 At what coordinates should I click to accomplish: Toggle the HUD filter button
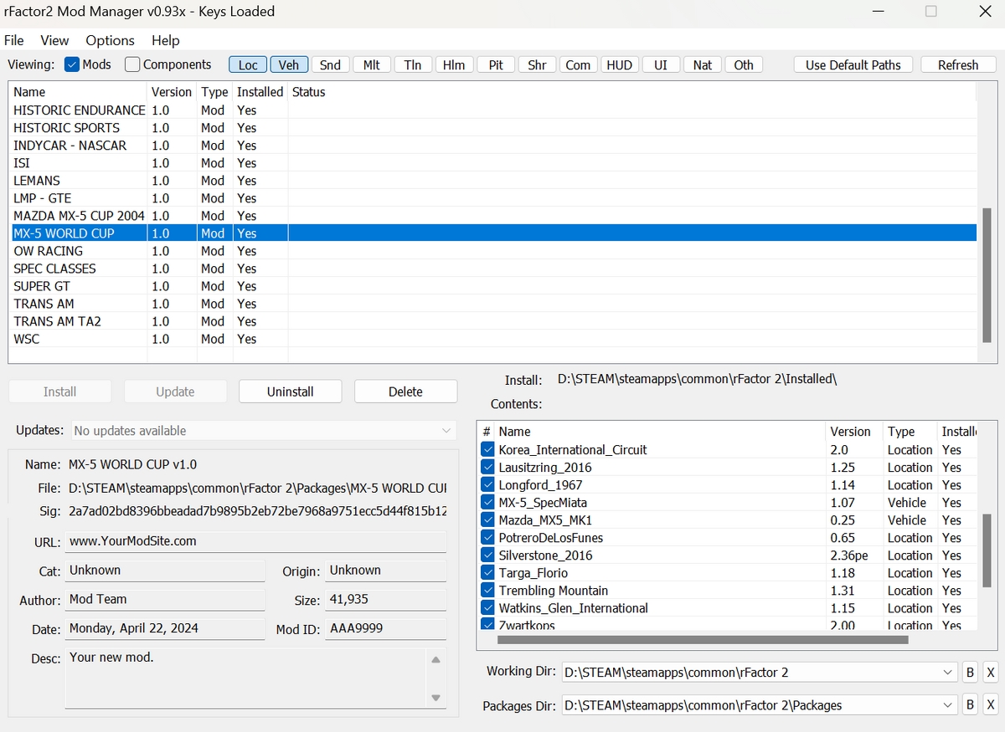click(x=620, y=64)
